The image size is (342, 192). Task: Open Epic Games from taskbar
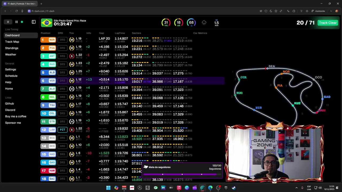click(226, 188)
